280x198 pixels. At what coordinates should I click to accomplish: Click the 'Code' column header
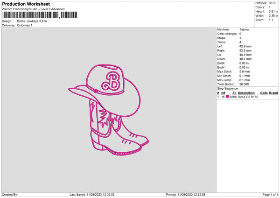point(264,93)
